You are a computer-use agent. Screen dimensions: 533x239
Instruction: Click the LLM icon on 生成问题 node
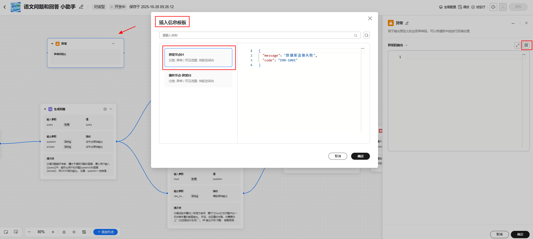[50, 109]
